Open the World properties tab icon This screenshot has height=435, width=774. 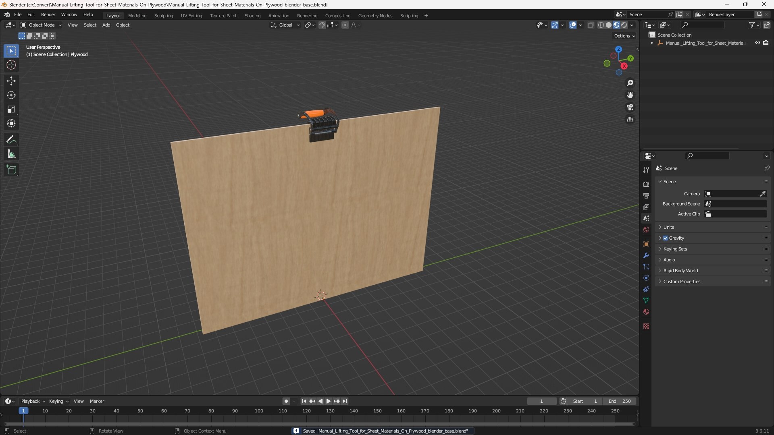[x=646, y=230]
